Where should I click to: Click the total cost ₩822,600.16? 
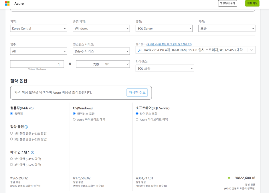click(245, 178)
